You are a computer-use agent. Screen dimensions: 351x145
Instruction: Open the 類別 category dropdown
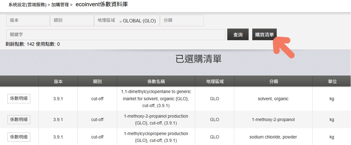pyautogui.click(x=72, y=21)
